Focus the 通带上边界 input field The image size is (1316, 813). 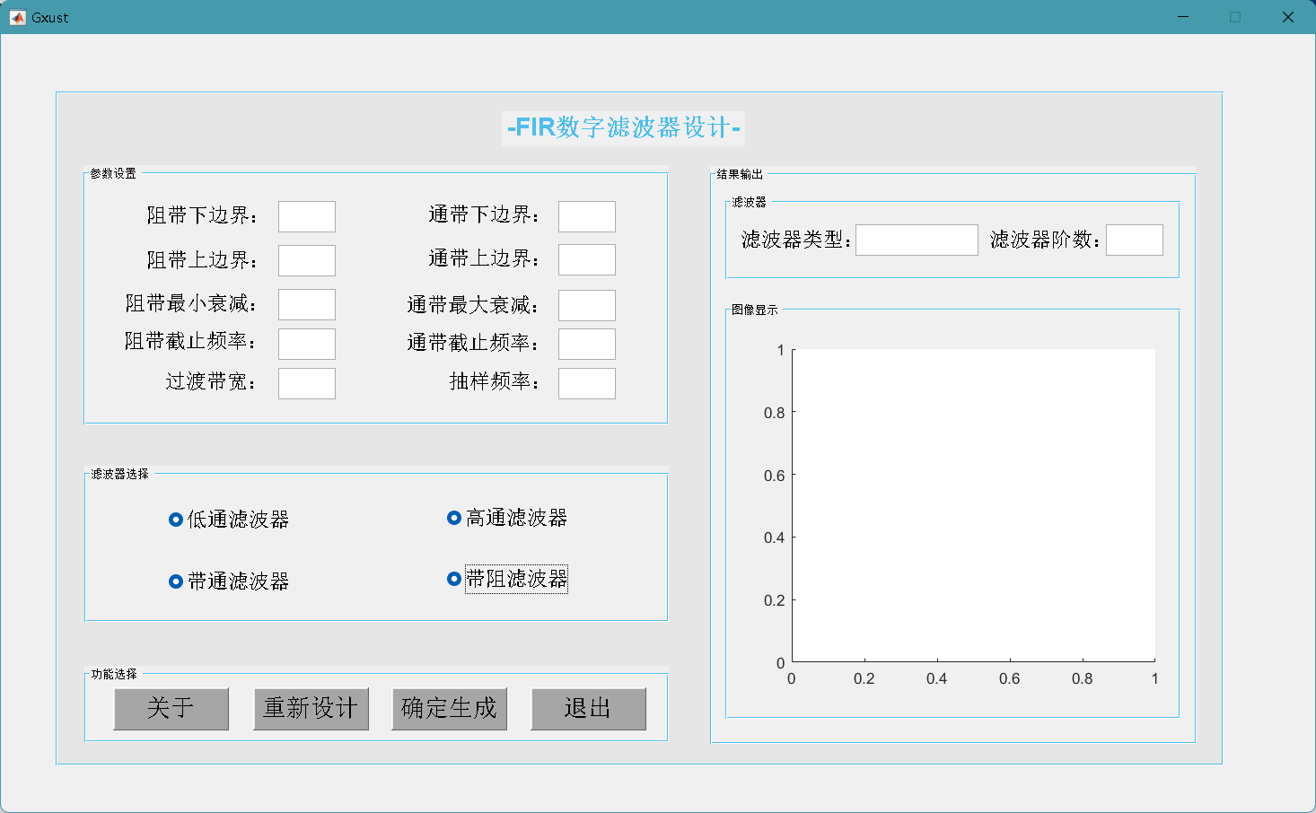pyautogui.click(x=587, y=259)
